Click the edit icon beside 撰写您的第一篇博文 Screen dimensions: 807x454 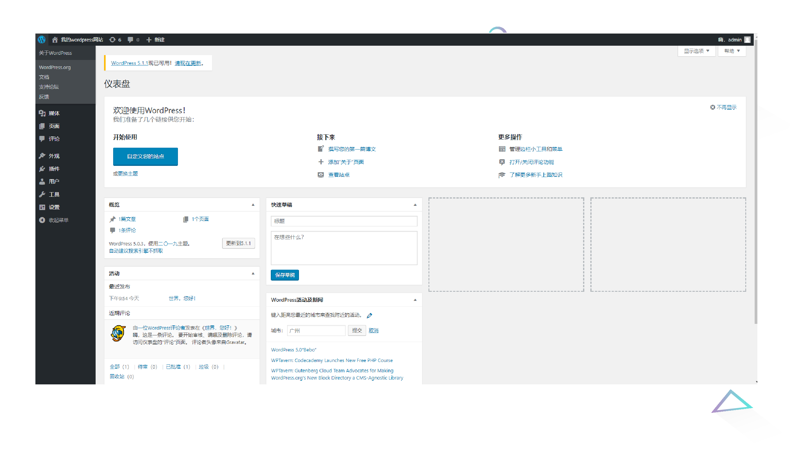[x=320, y=149]
